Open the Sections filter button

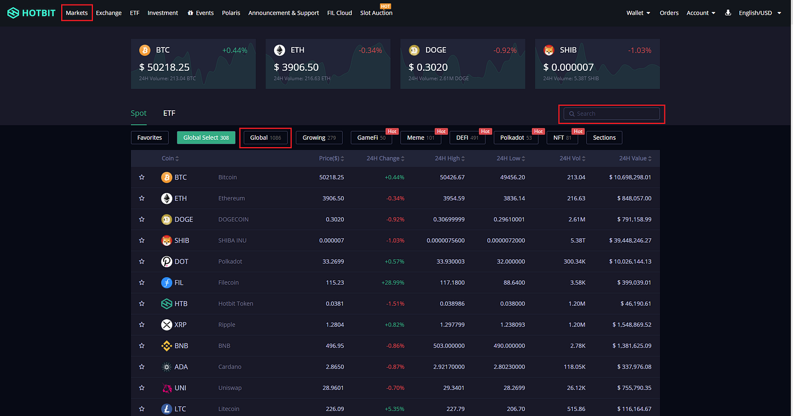point(604,138)
